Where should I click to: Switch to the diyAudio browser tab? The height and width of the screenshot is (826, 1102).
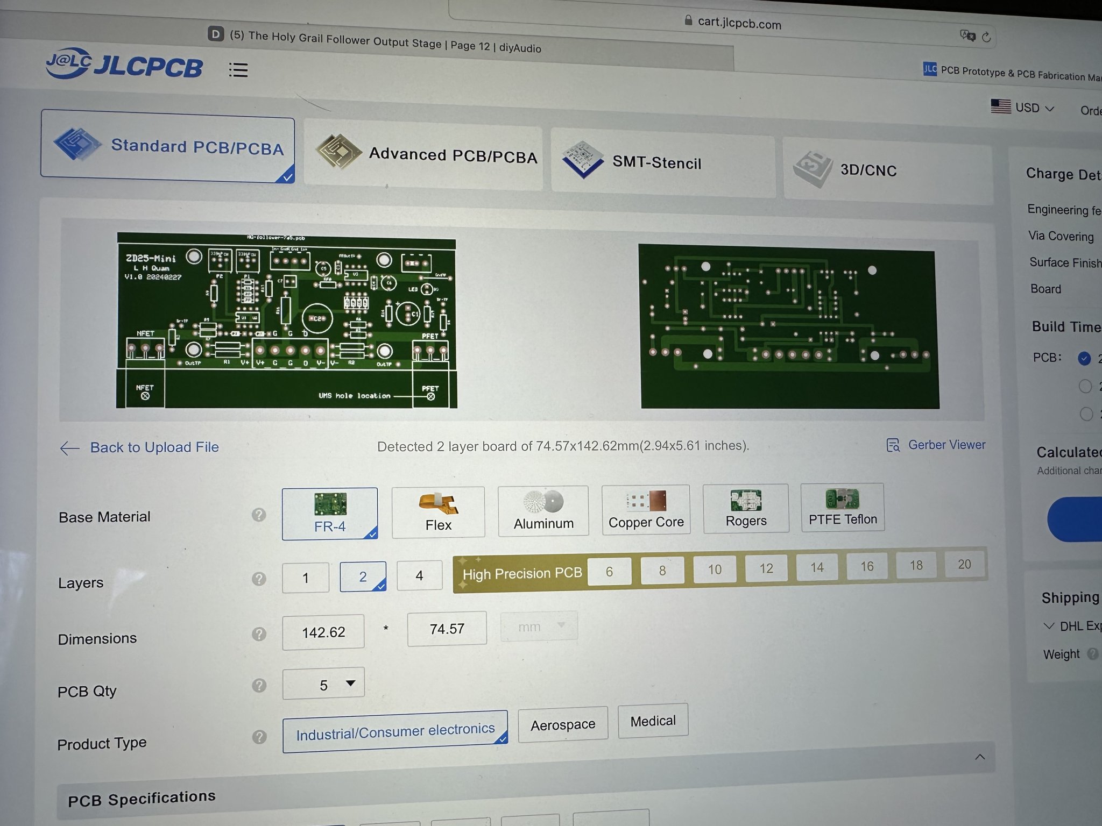pyautogui.click(x=375, y=41)
